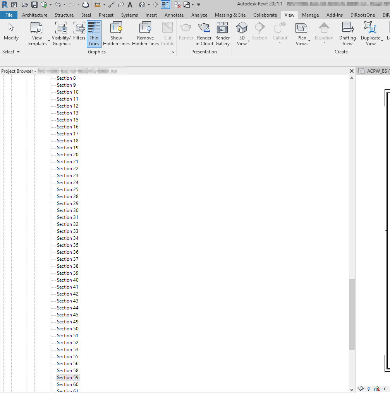Select the Modify arrow tool
The height and width of the screenshot is (393, 390).
click(x=11, y=31)
